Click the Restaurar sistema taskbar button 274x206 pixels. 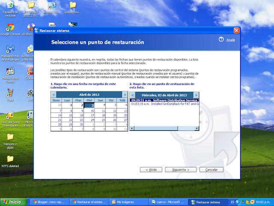208,202
